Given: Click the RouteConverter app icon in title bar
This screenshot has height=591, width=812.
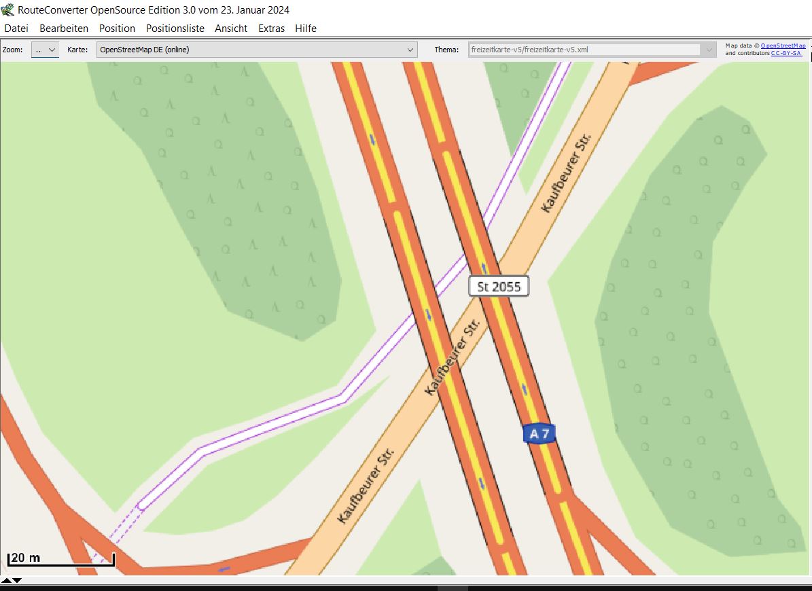Looking at the screenshot, I should (x=8, y=10).
